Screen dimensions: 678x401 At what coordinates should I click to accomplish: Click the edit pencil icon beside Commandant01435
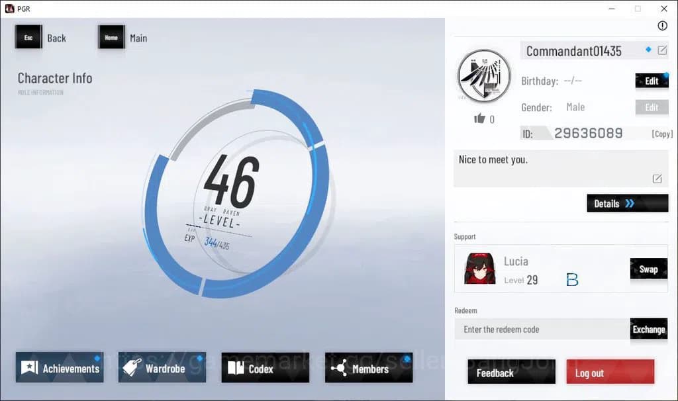661,50
